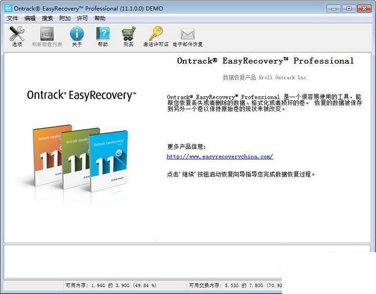Click the 更多产品信息 label
The width and height of the screenshot is (376, 294).
(186, 147)
